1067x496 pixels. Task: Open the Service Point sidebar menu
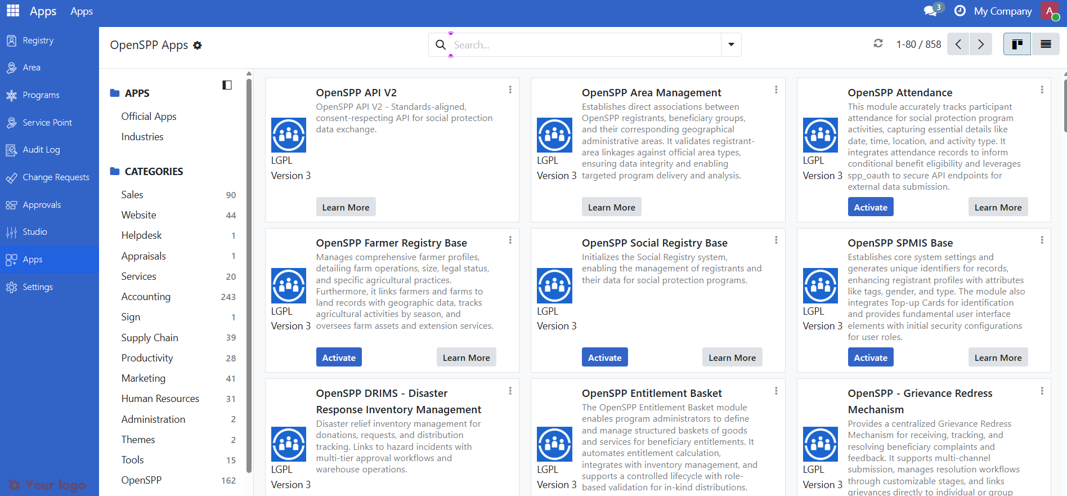(50, 123)
